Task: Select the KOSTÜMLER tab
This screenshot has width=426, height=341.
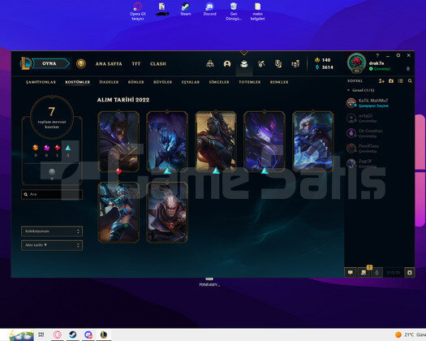Action: (x=77, y=82)
